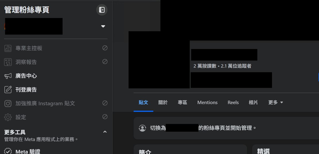Collapse the 更多工具 section
The height and width of the screenshot is (154, 319).
coord(105,132)
